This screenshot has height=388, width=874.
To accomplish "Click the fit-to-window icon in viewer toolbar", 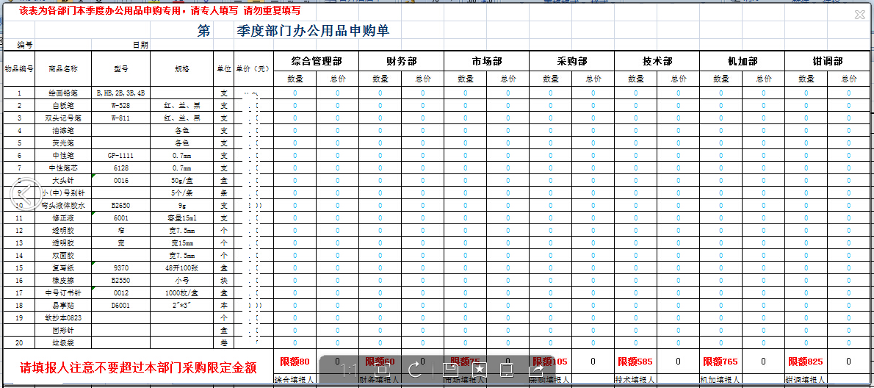I will (382, 369).
